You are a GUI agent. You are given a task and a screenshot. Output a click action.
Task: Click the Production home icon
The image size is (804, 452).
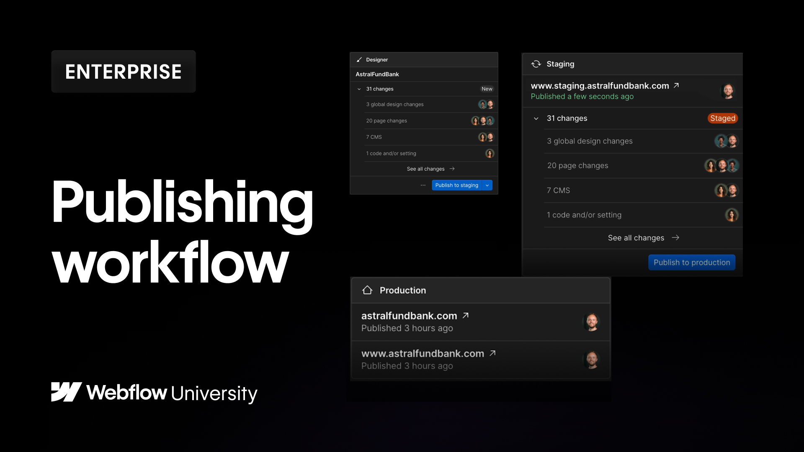click(367, 290)
